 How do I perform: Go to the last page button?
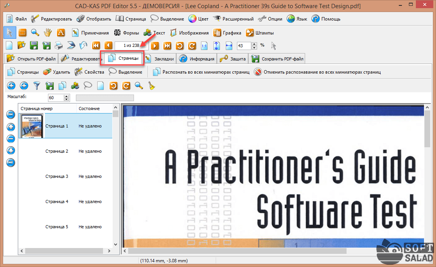[x=167, y=45]
